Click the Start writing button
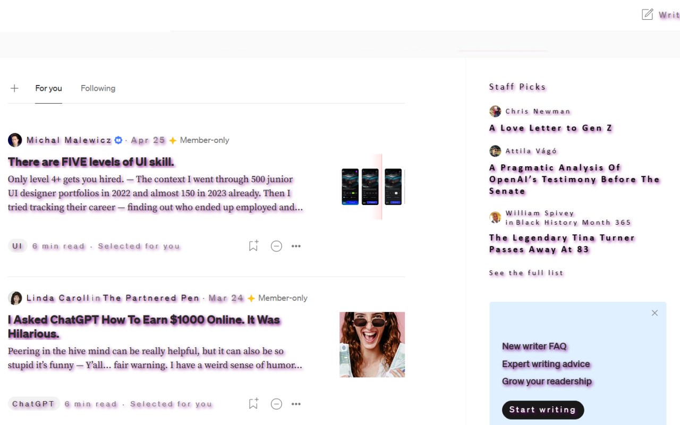The width and height of the screenshot is (680, 425). 543,410
